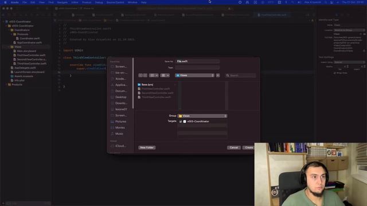The image size is (367, 206).
Task: Go back in the save dialog browser
Action: pyautogui.click(x=140, y=76)
